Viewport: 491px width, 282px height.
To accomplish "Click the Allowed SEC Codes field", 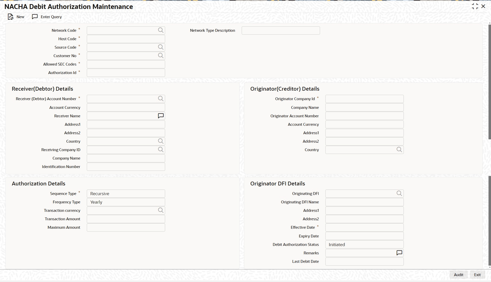I will (126, 64).
